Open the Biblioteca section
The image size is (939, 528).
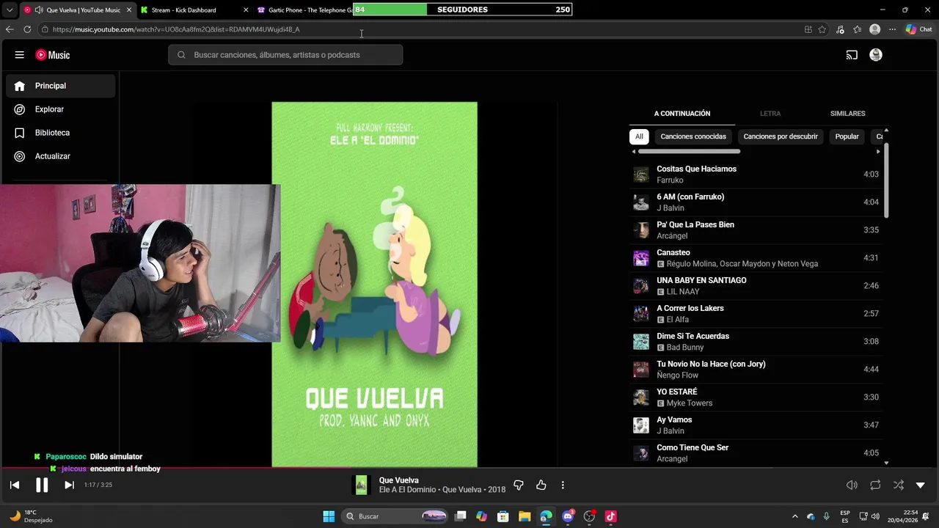point(61,133)
